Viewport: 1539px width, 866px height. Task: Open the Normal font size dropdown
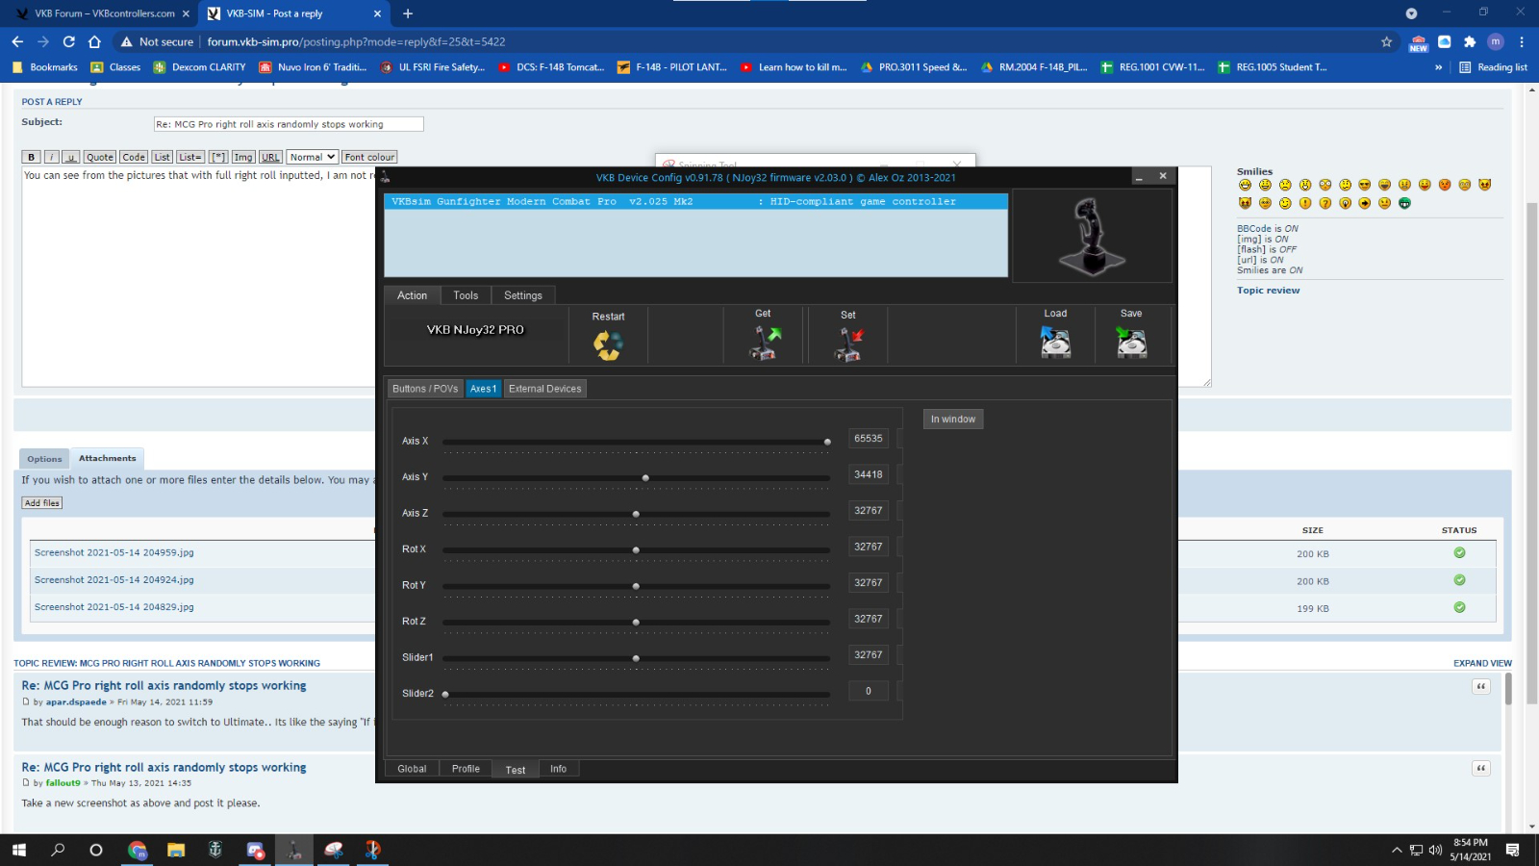point(313,157)
